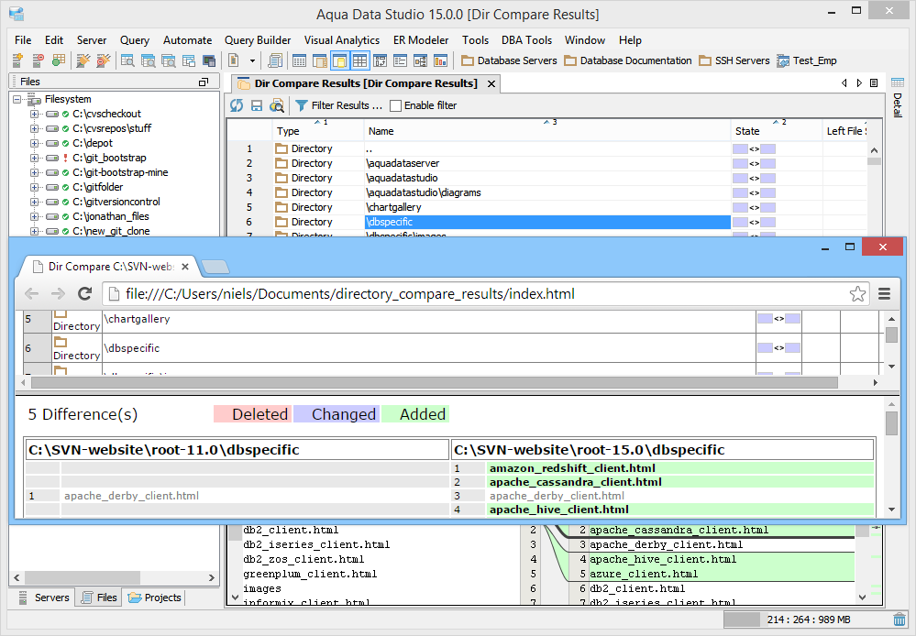Expand the C:\cvscheckout tree node
Image resolution: width=916 pixels, height=636 pixels.
tap(35, 114)
